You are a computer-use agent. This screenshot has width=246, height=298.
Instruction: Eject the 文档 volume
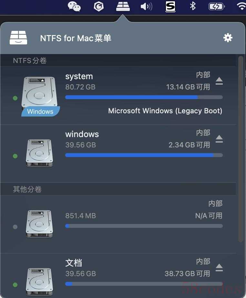tap(219, 267)
